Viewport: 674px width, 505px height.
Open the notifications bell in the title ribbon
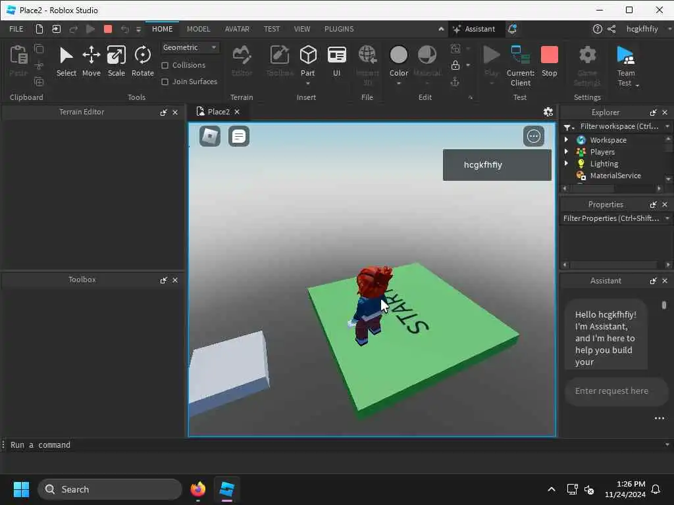point(512,29)
